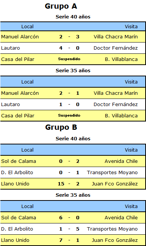
Task: Click Llano Unido in Grupo B Serie 35
Action: coord(15,240)
